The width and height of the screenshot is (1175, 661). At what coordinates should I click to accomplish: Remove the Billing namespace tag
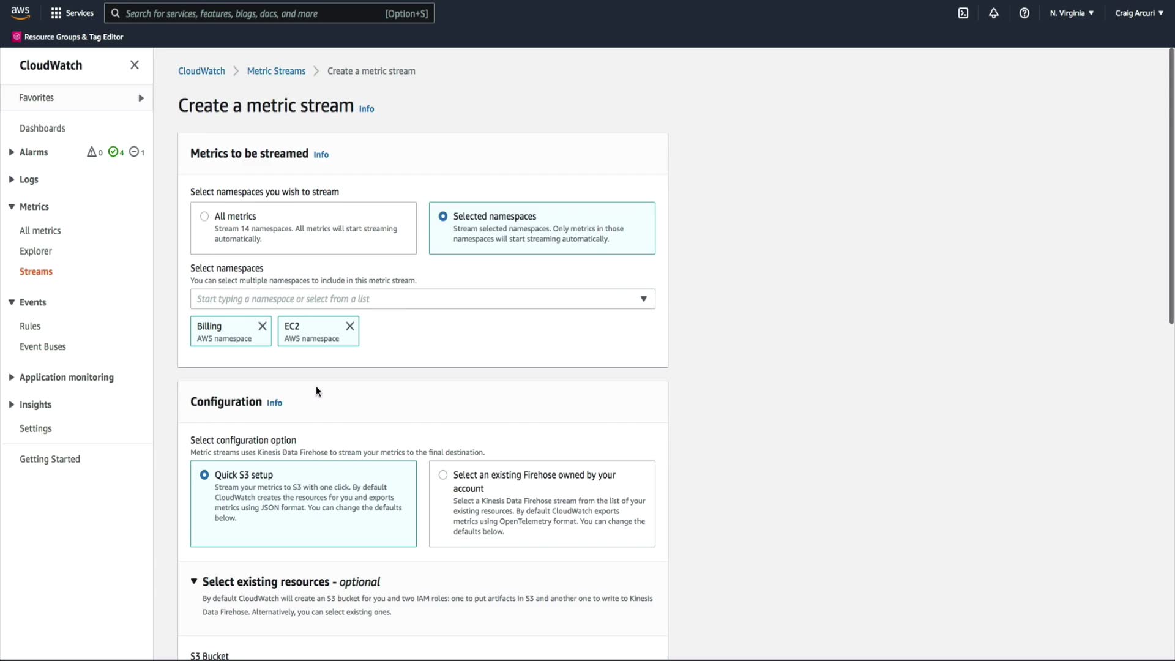click(263, 326)
